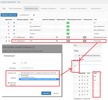Edit the ID field row
This screenshot has height=100, width=108.
[9, 23]
